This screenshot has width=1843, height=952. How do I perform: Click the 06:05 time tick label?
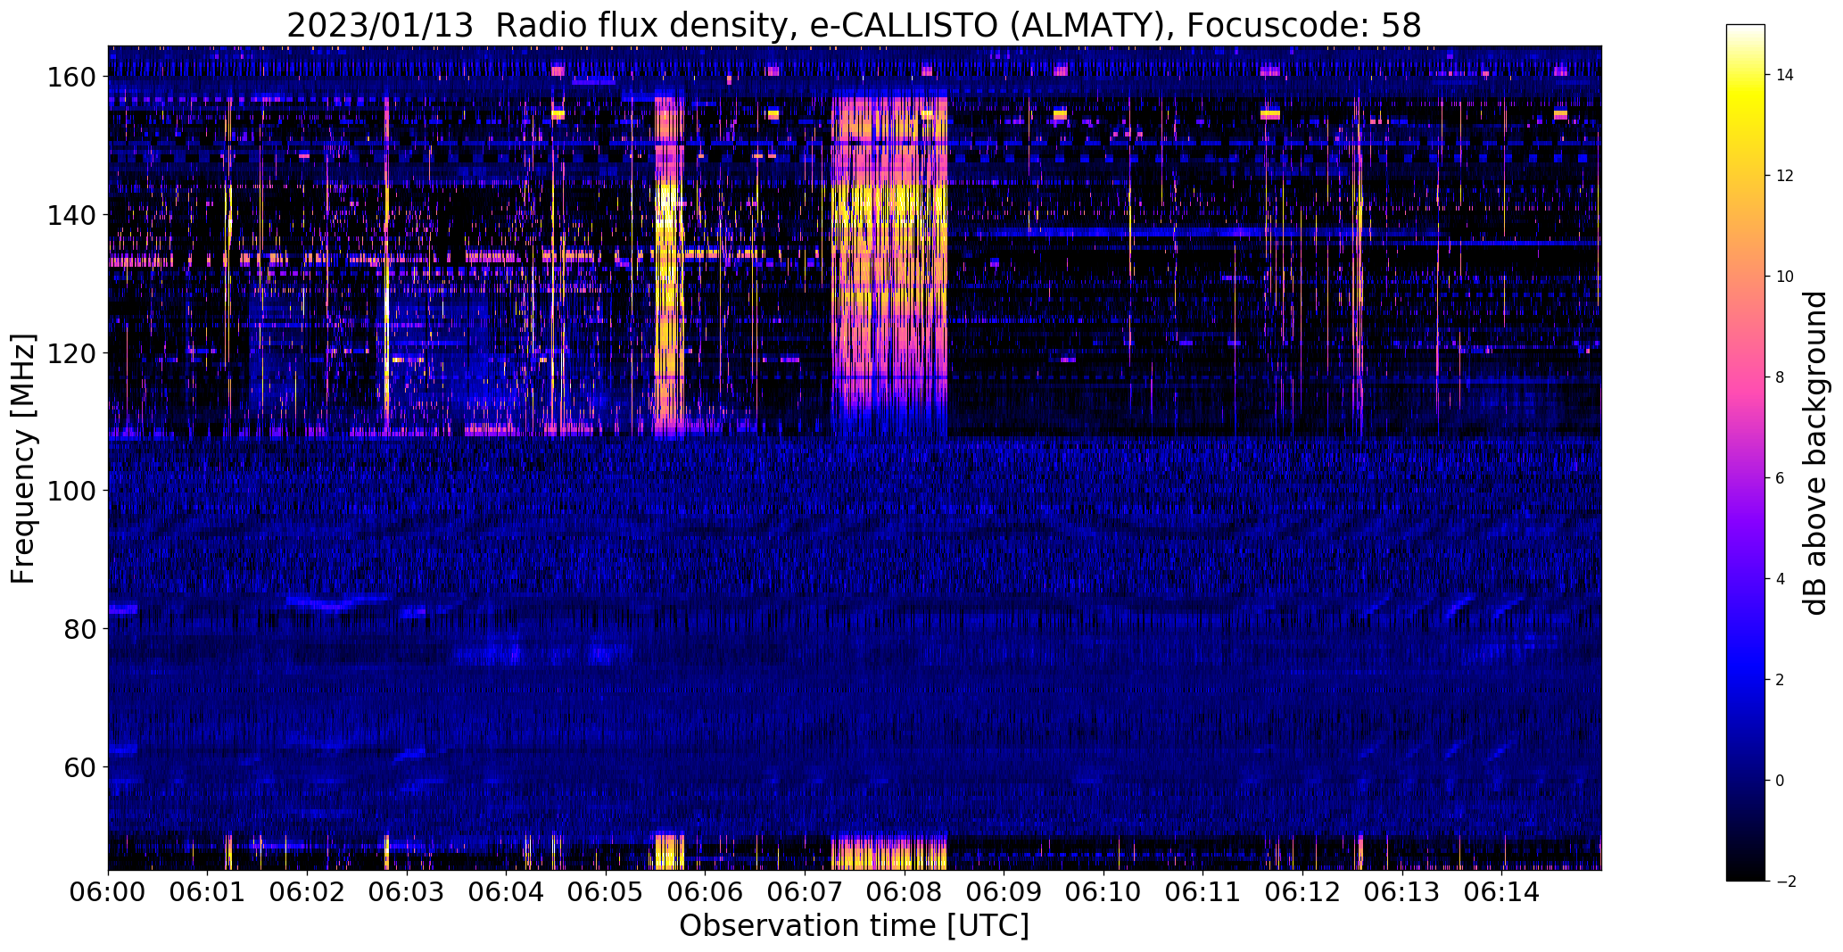(x=606, y=890)
